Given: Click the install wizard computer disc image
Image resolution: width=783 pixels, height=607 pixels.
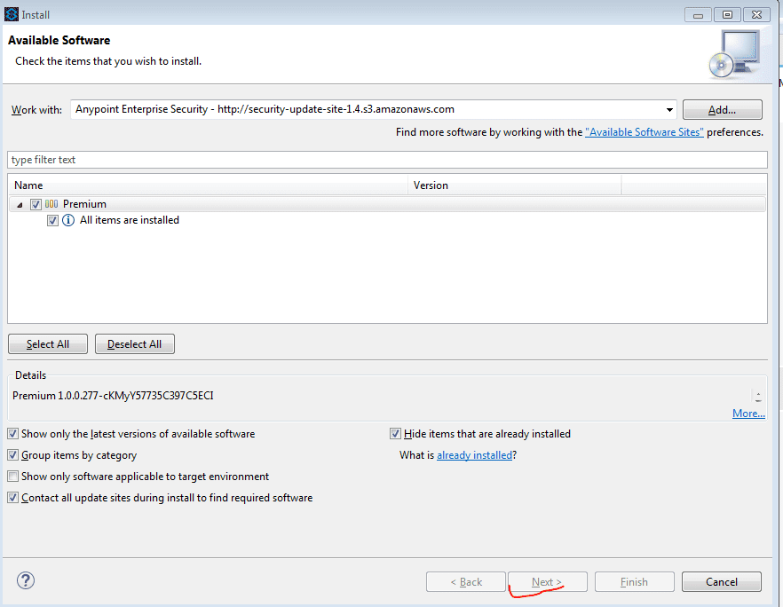Looking at the screenshot, I should [734, 54].
